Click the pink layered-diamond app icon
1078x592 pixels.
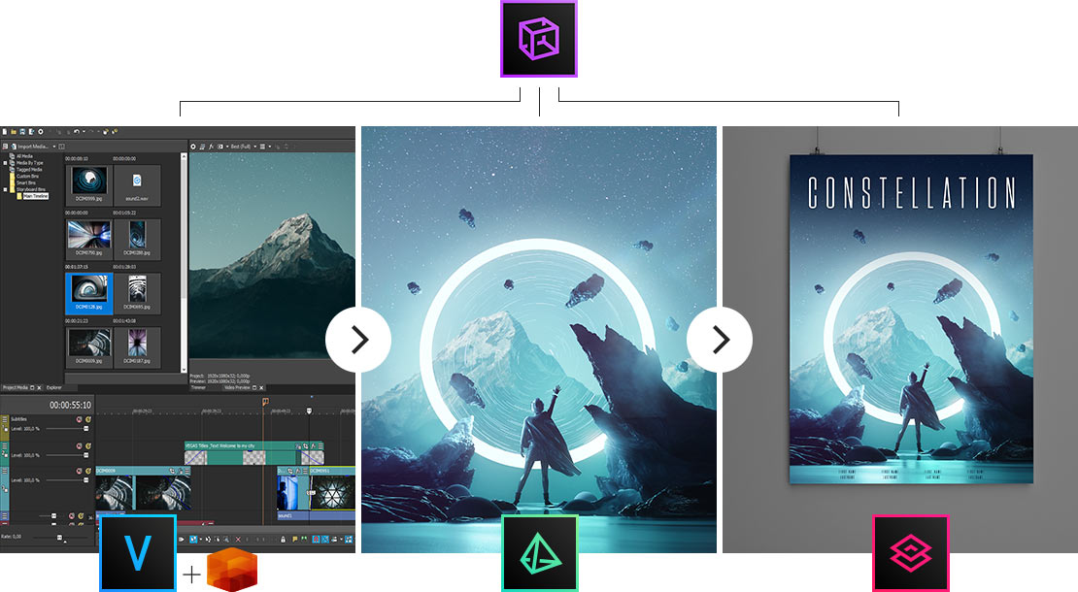910,553
